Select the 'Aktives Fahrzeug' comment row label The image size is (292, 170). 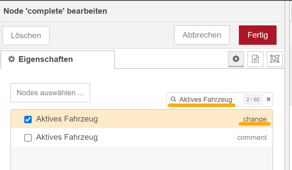(67, 137)
